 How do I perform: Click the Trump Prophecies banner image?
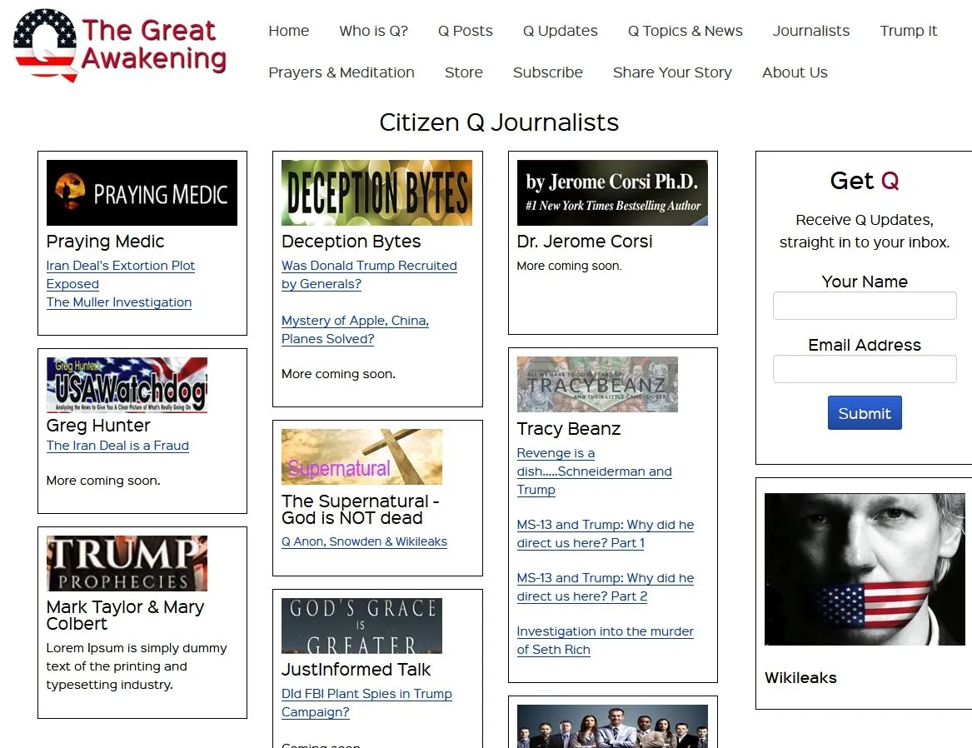tap(127, 563)
